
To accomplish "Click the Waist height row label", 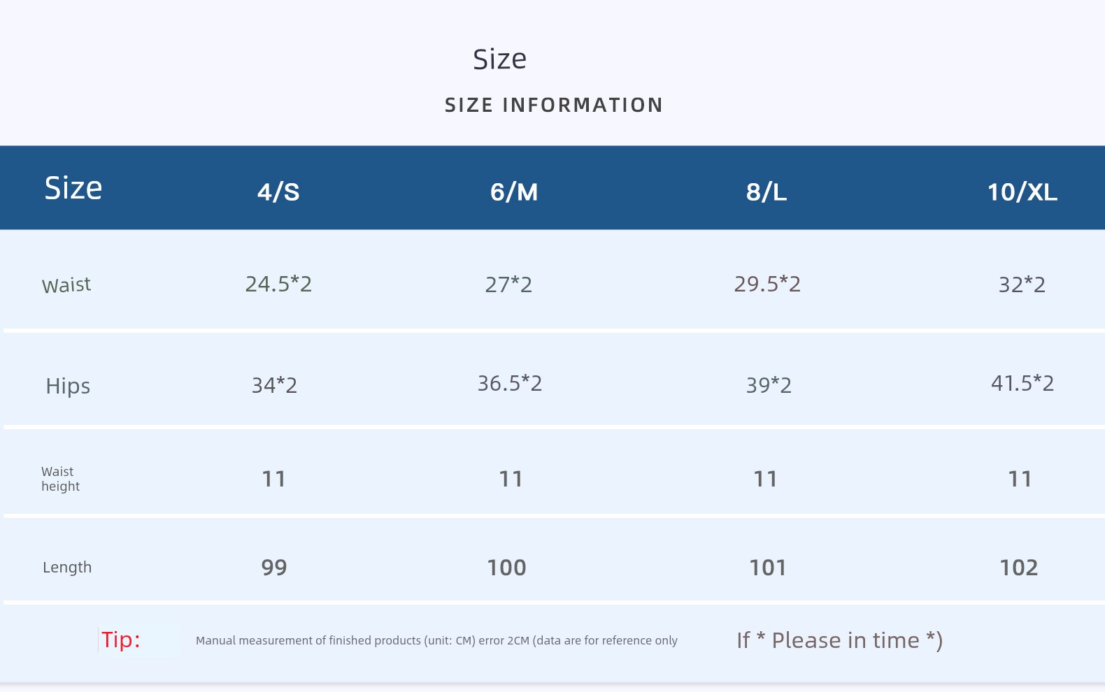I will coord(60,479).
